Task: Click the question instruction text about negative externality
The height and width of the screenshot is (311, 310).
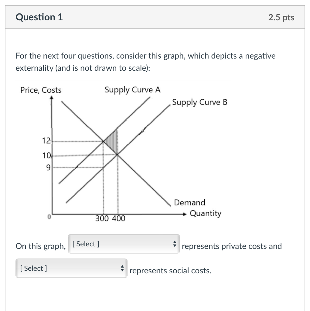Action: coord(145,62)
